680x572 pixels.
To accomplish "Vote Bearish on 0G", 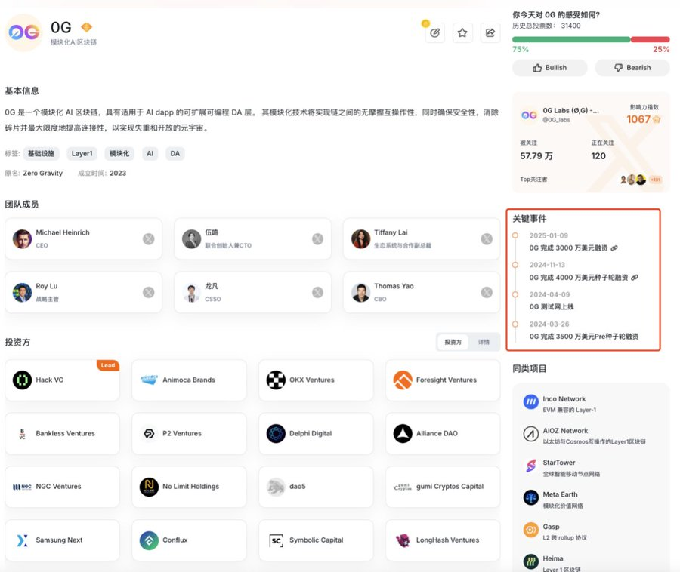I will click(x=632, y=68).
